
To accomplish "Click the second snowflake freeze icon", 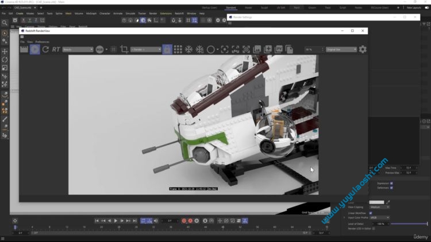I will click(199, 49).
